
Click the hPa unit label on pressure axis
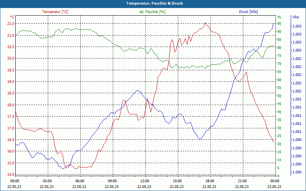(x=295, y=17)
